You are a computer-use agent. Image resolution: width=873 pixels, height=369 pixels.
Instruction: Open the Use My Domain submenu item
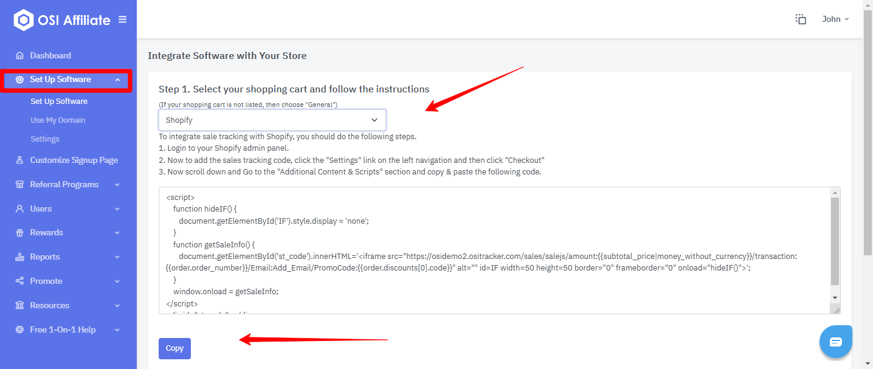[58, 120]
